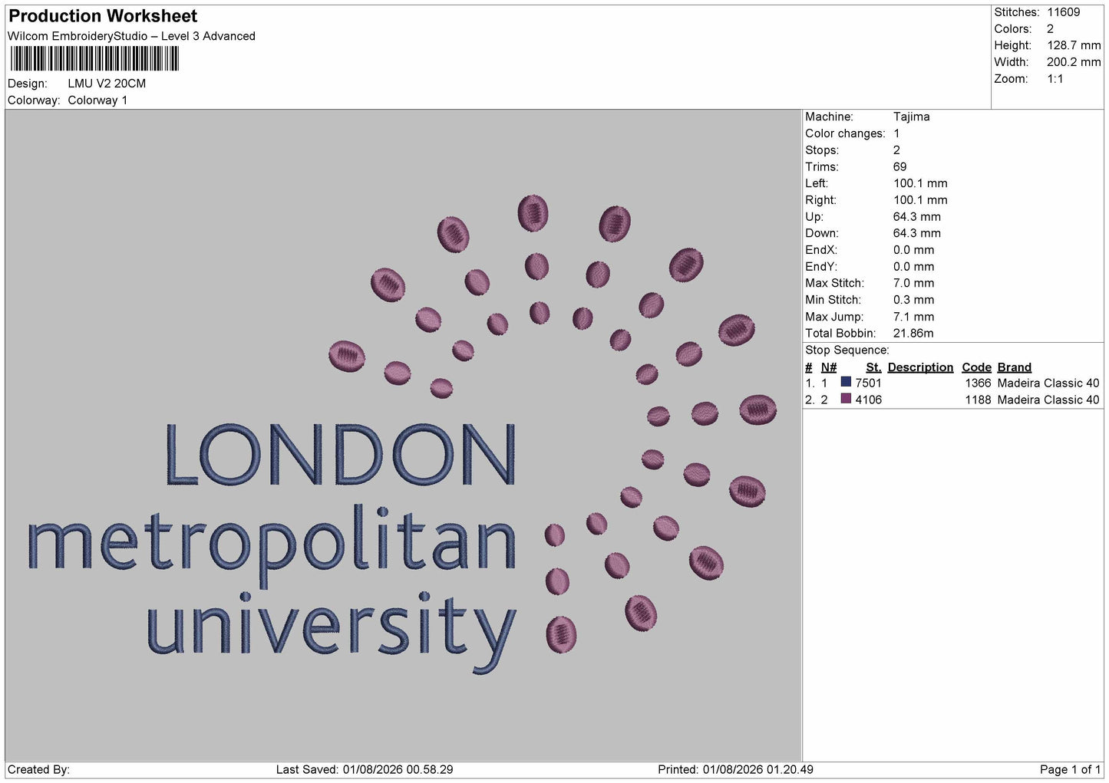Click the Total Bobbin value '21.86m'
This screenshot has width=1109, height=783.
click(913, 334)
